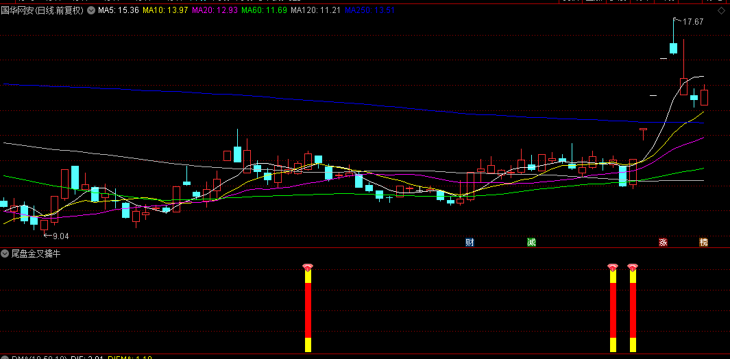Select the cyan candle at the 17.67 peak

tap(673, 47)
